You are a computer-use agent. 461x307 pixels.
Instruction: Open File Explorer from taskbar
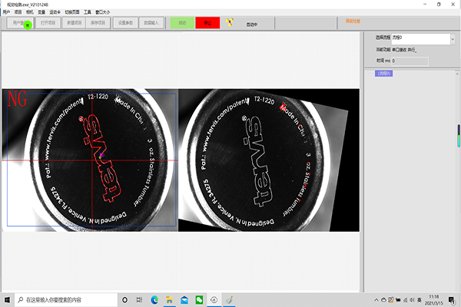(169, 299)
